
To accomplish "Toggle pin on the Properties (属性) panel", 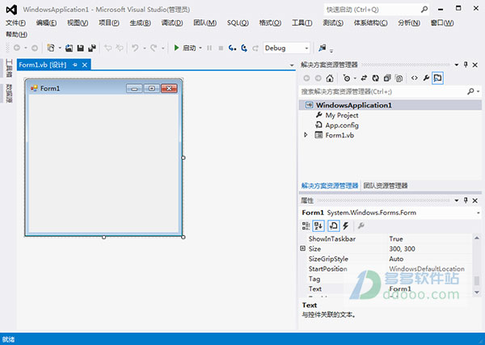I will pos(466,200).
